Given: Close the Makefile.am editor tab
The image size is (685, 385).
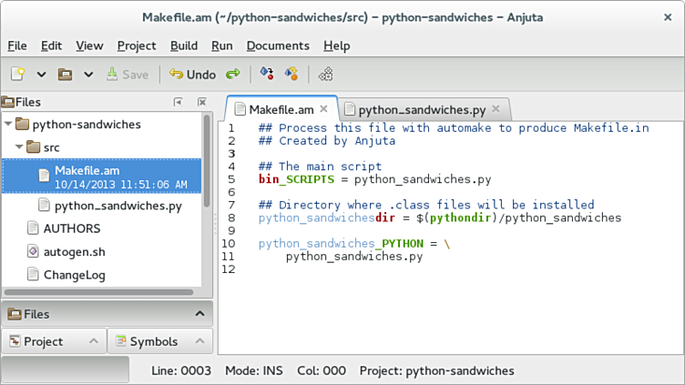Looking at the screenshot, I should 325,109.
